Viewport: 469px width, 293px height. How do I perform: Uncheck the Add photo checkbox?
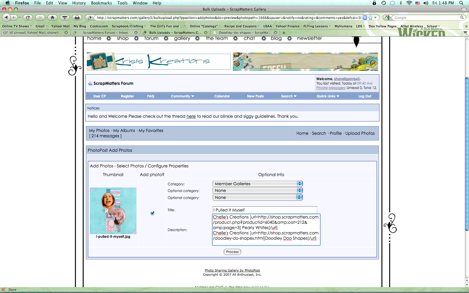152,213
